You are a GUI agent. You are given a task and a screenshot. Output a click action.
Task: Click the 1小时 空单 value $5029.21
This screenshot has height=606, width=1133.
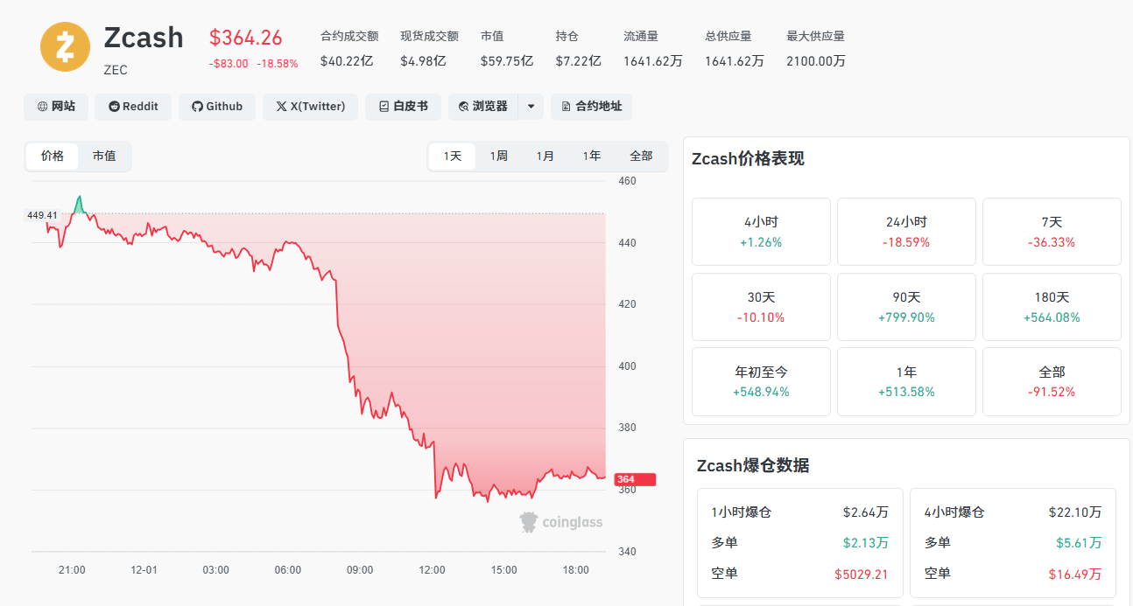click(x=862, y=575)
